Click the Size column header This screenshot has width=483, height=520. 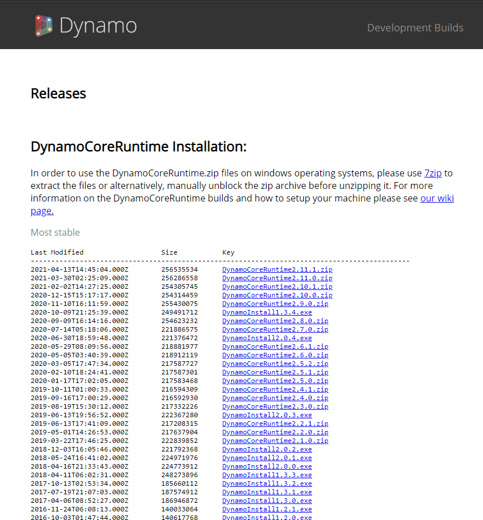tap(169, 252)
